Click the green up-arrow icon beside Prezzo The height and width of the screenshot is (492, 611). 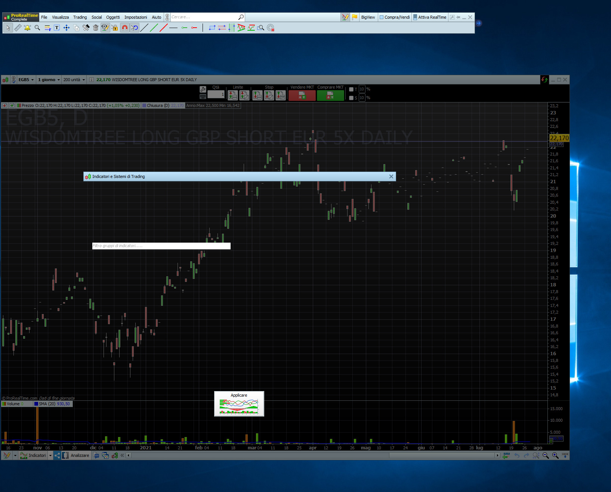(x=12, y=105)
